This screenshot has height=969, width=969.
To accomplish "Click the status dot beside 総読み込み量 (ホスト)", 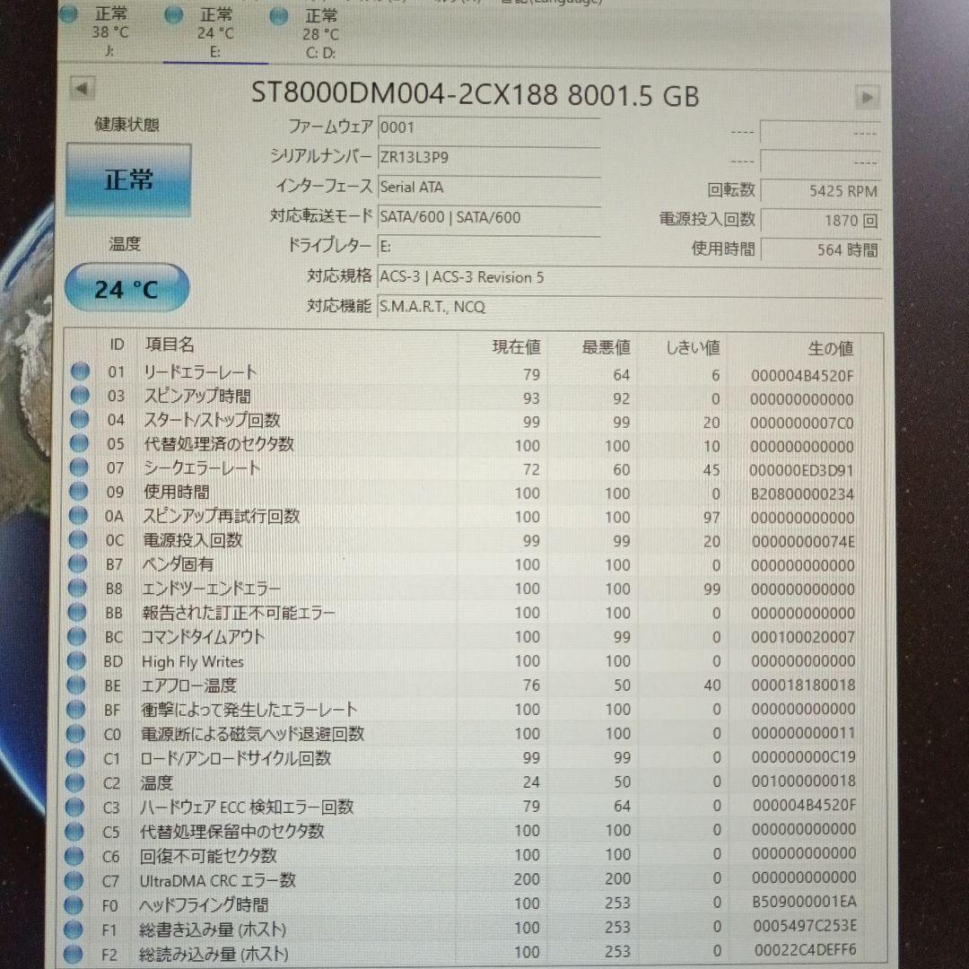I will (x=80, y=952).
